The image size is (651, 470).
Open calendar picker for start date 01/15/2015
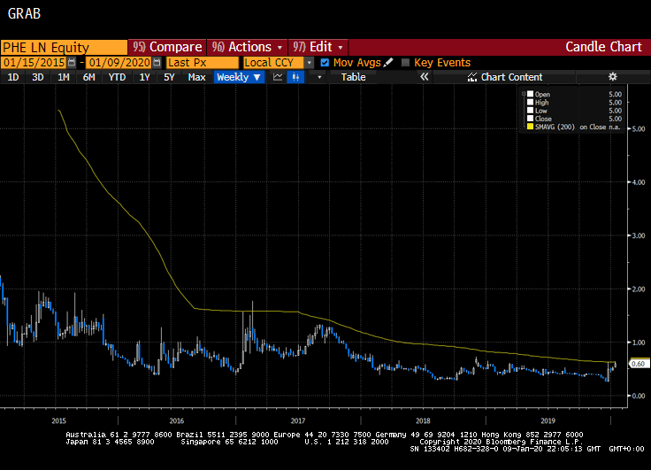click(72, 63)
